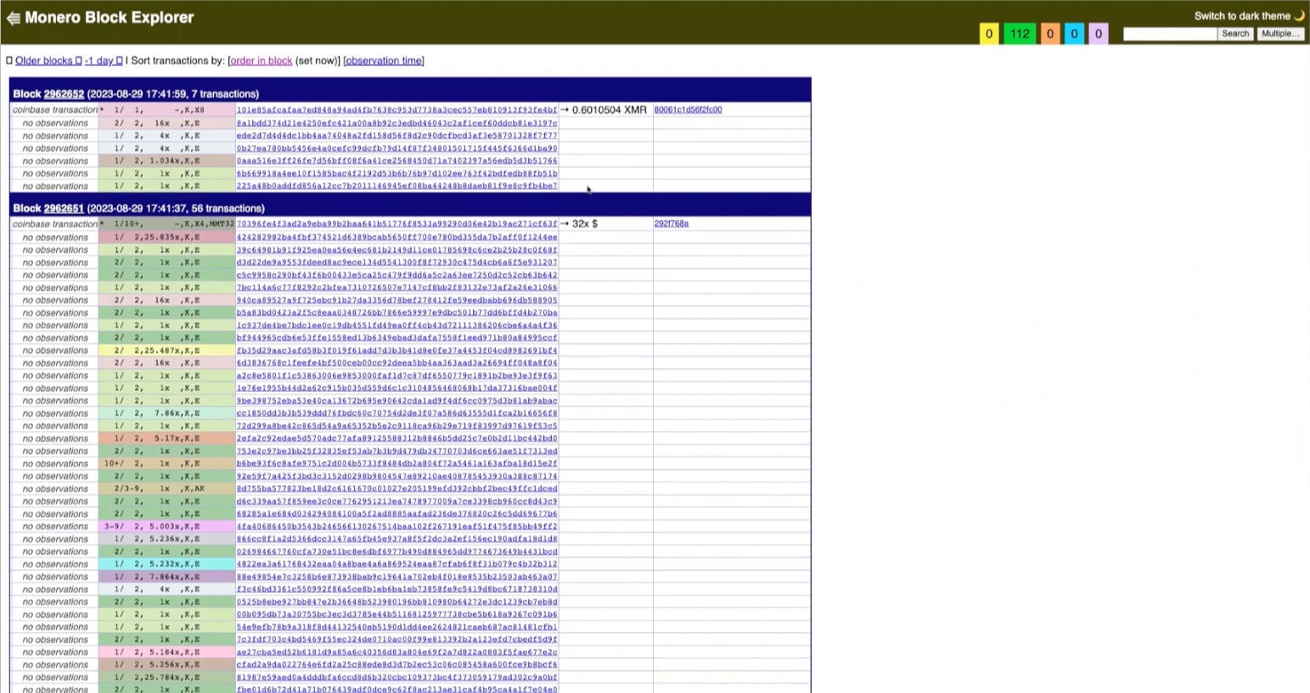The height and width of the screenshot is (693, 1310).
Task: Click the search text input field
Action: pos(1170,34)
